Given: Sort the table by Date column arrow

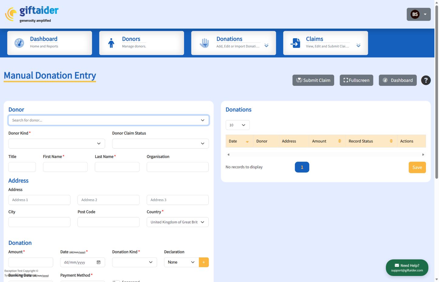Looking at the screenshot, I should 247,141.
